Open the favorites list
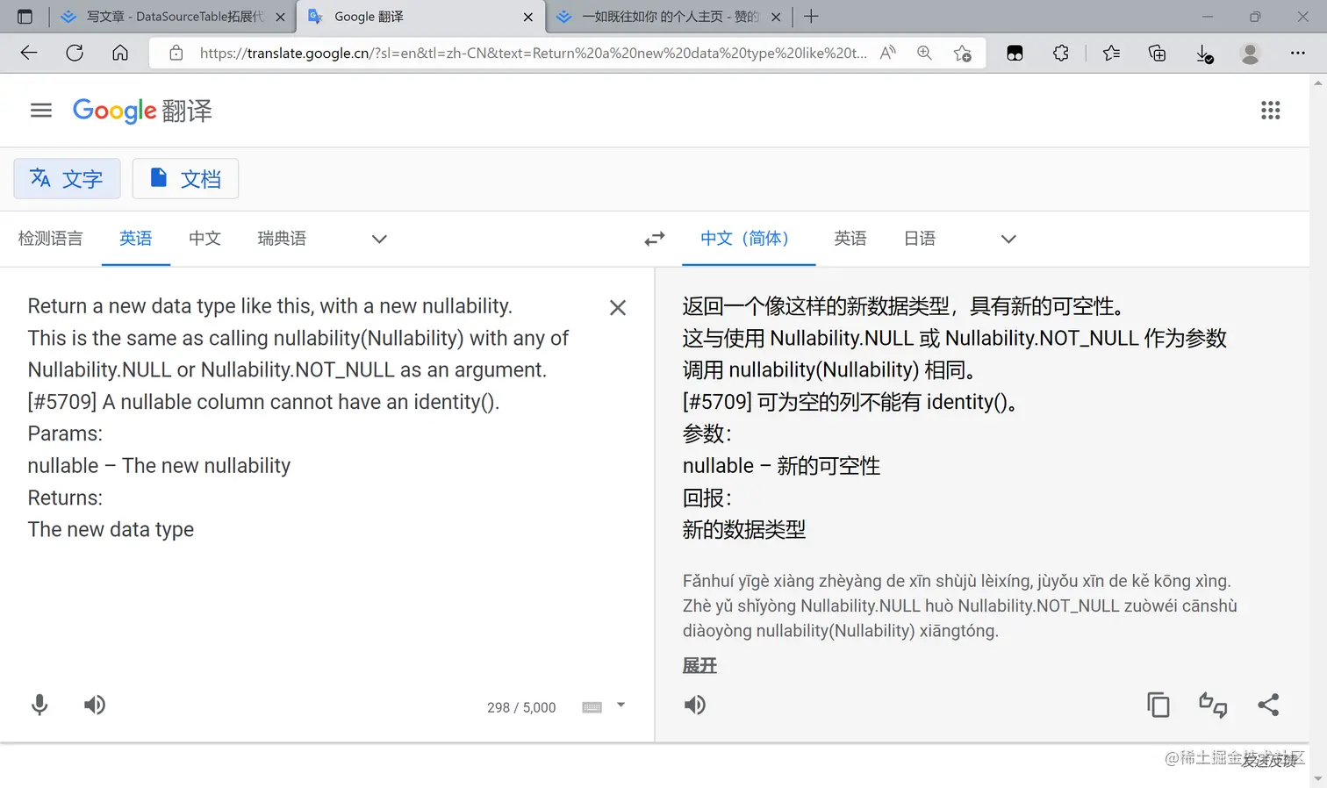The width and height of the screenshot is (1327, 788). (1111, 53)
